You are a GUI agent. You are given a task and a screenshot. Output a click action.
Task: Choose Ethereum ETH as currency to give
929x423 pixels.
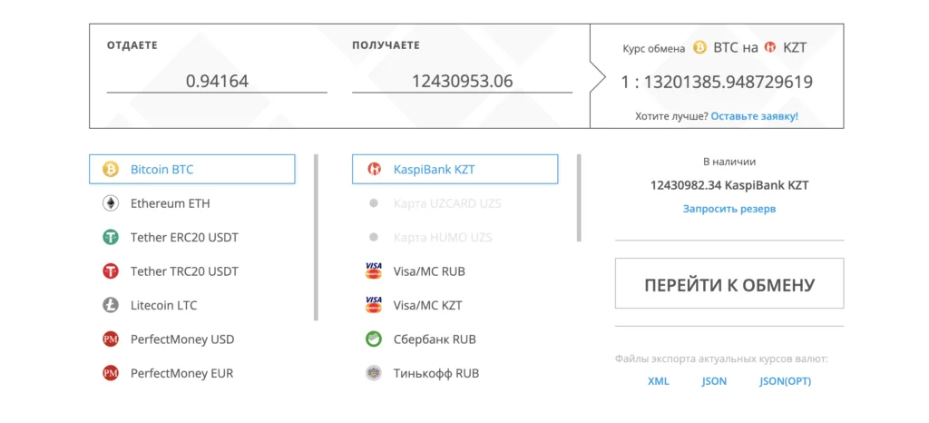coord(192,203)
